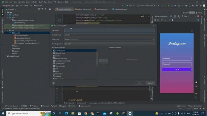Select Smallest Screen Width qualifier
Viewport: 207px width, 116px height.
pyautogui.click(x=74, y=61)
